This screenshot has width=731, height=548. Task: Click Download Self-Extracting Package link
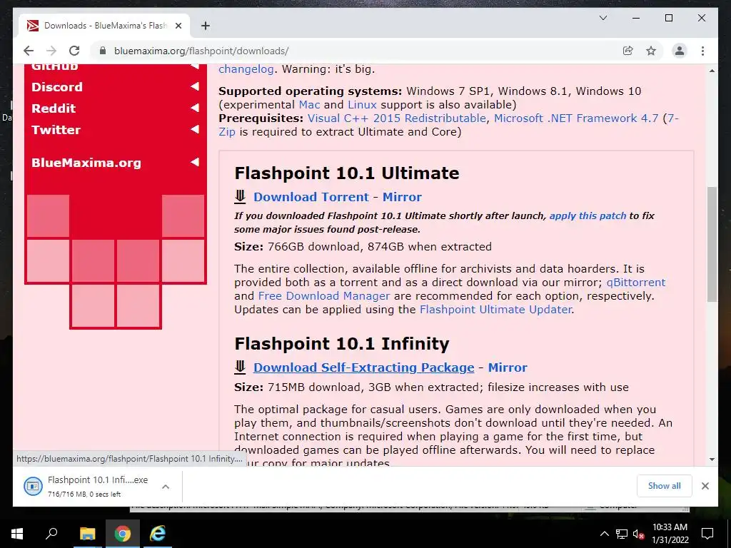[363, 367]
